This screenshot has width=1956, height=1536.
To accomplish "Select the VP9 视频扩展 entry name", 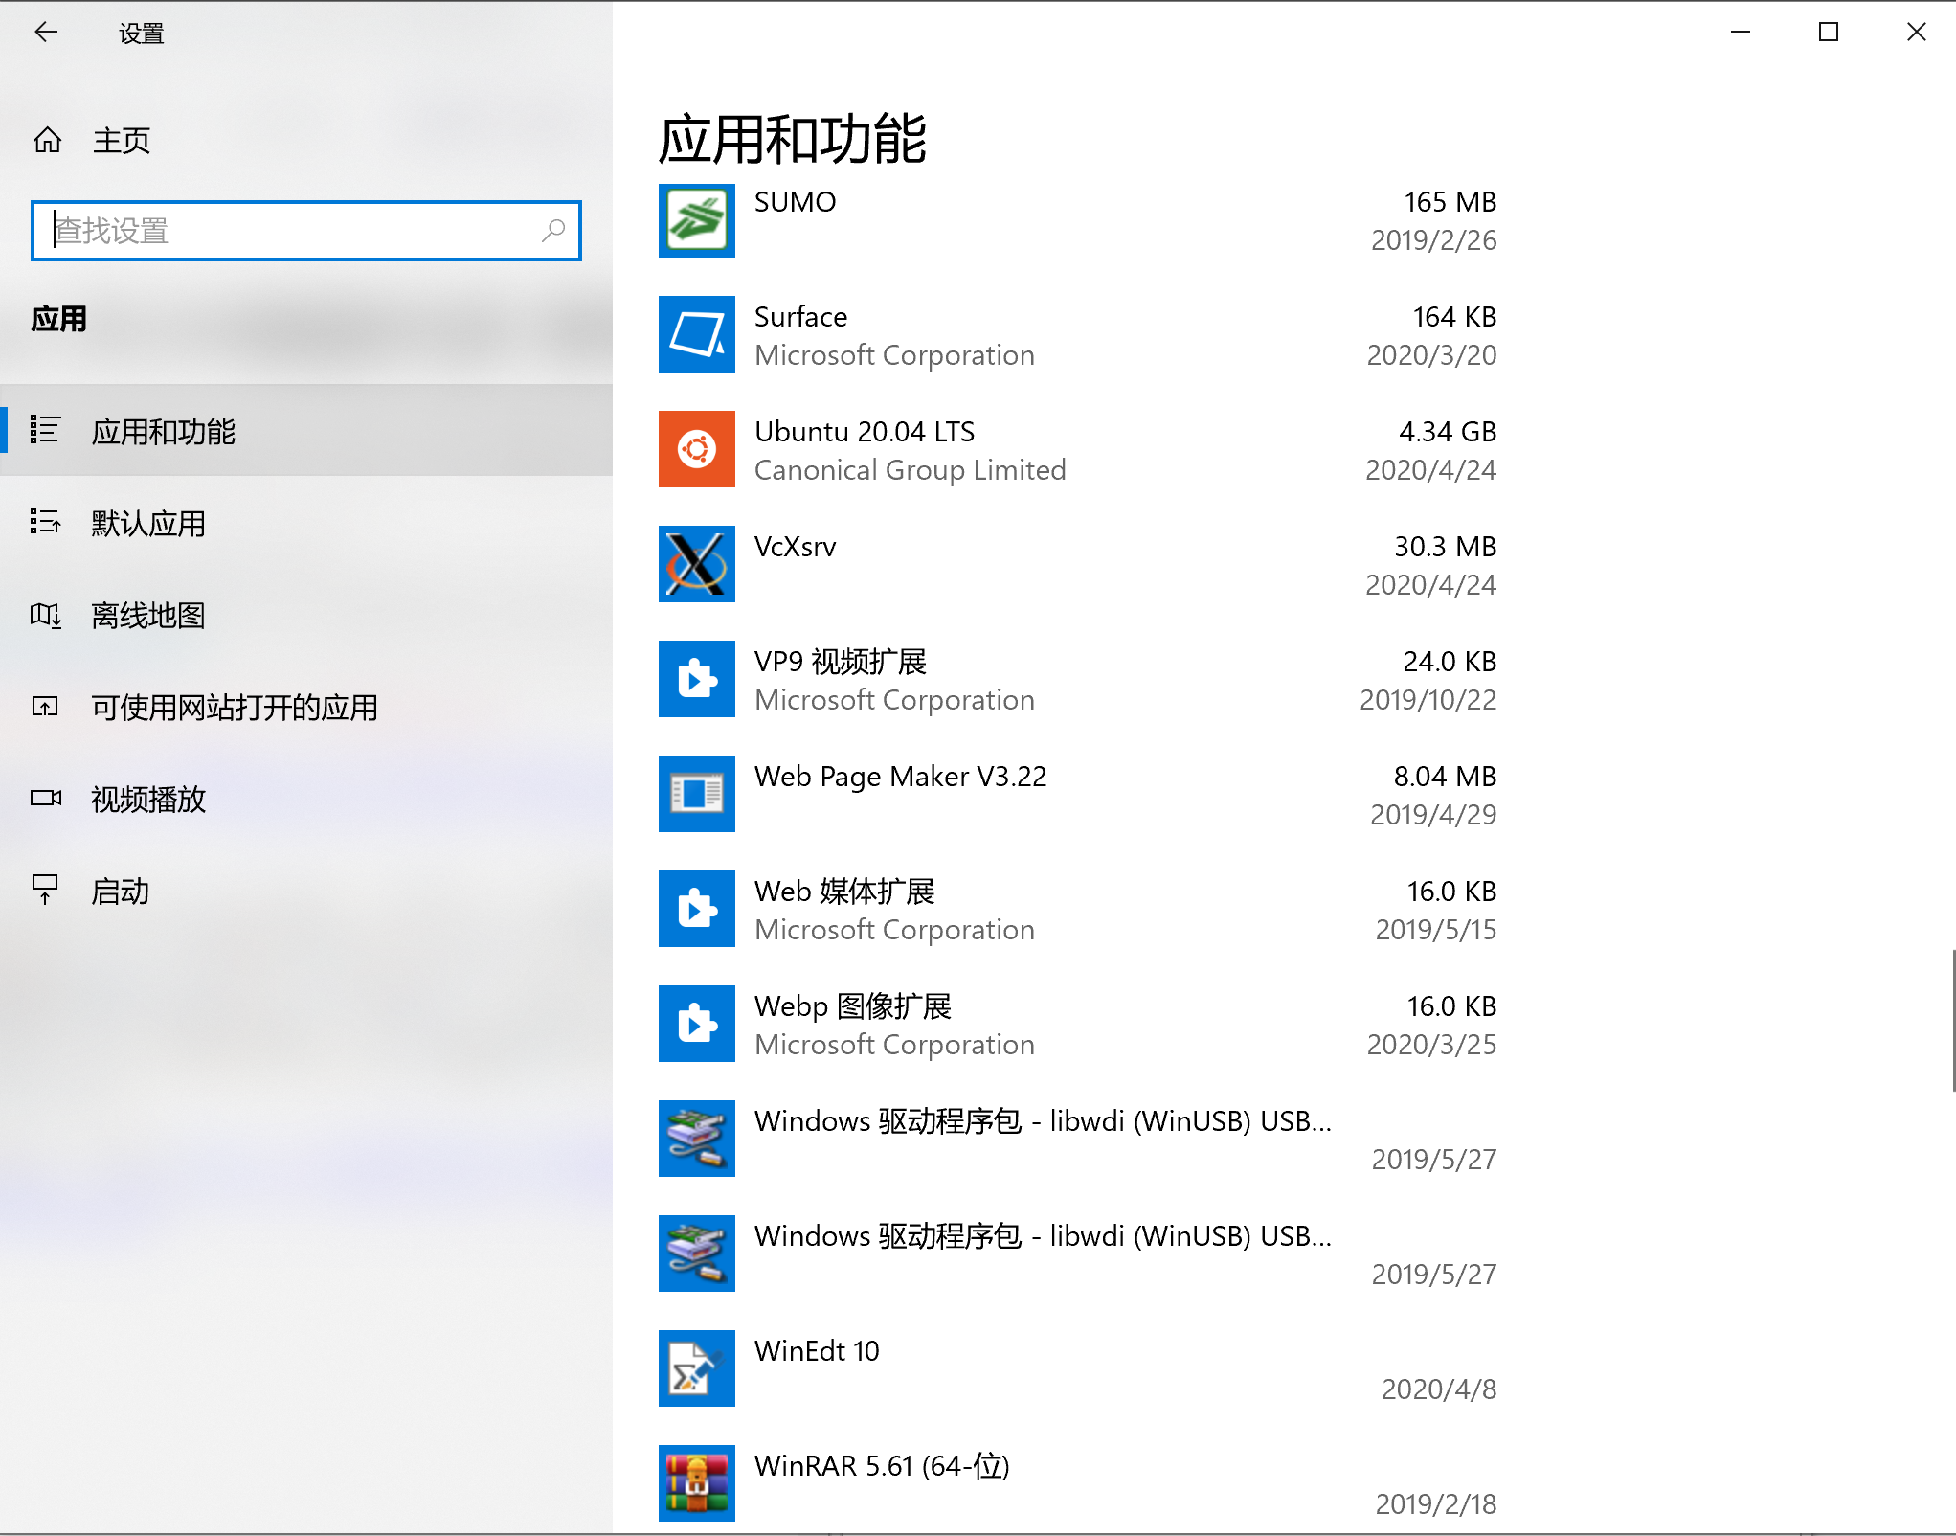I will pos(841,662).
